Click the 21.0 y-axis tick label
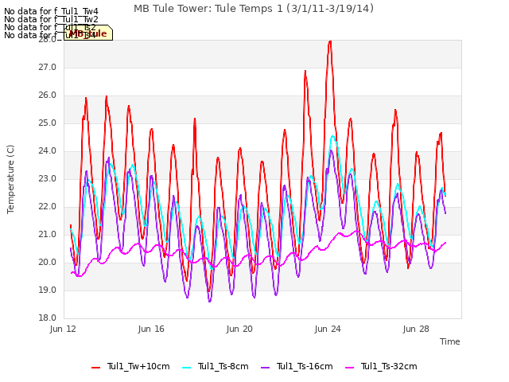This screenshot has width=509, height=382. pos(48,235)
